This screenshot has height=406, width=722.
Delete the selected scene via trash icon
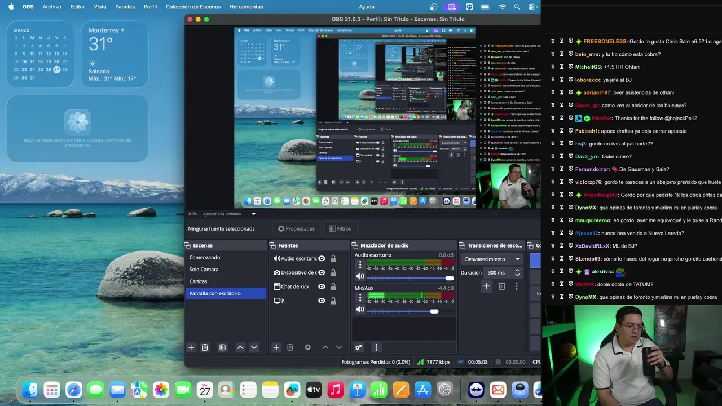pyautogui.click(x=205, y=347)
